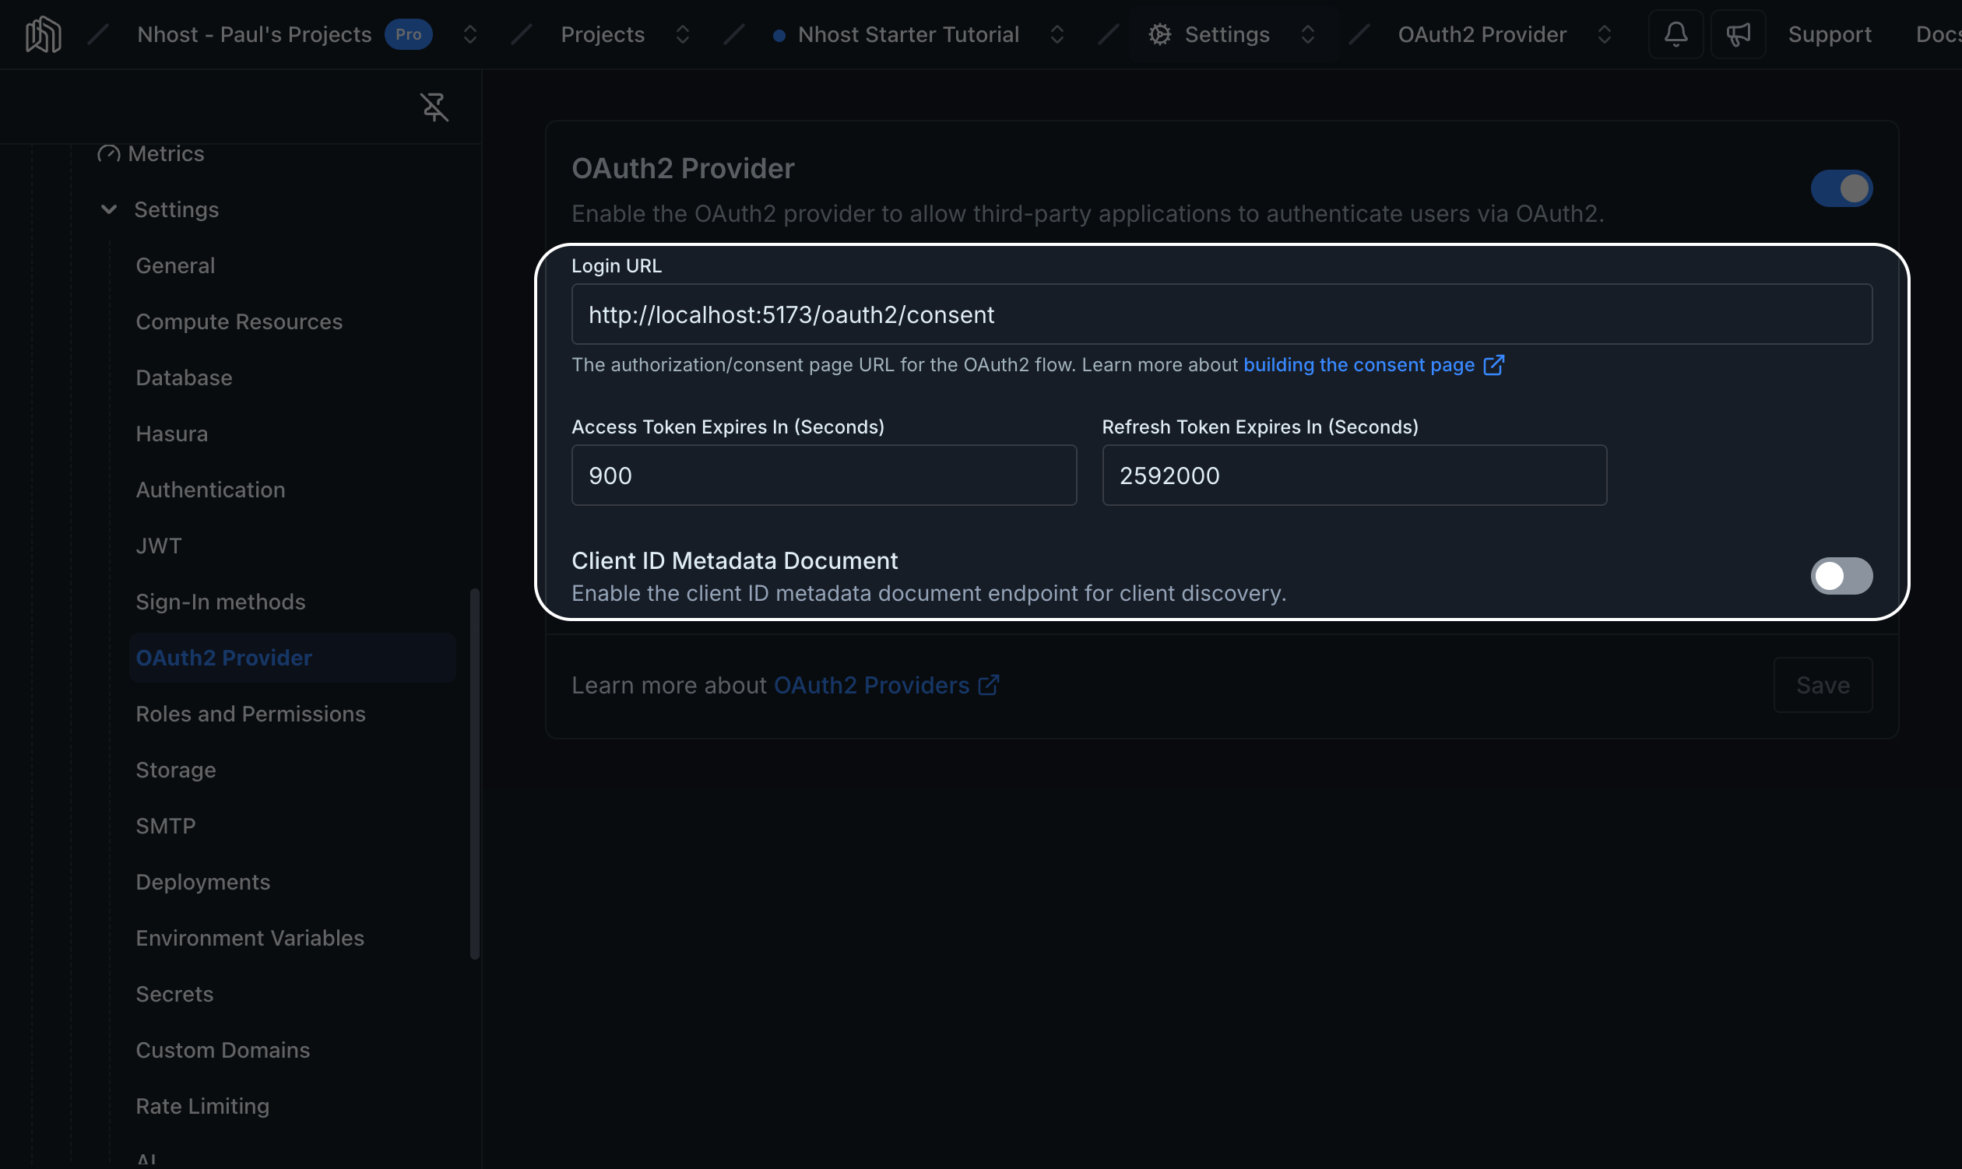The image size is (1962, 1169).
Task: Toggle the OAuth2 Provider enable switch
Action: (1841, 188)
